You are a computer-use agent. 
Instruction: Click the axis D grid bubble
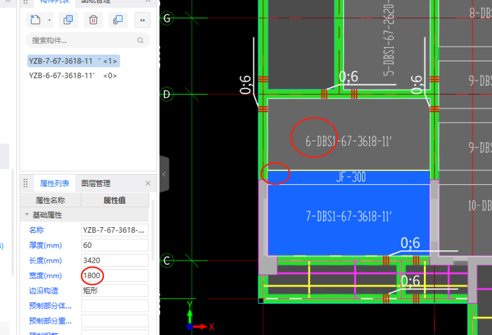click(x=166, y=94)
